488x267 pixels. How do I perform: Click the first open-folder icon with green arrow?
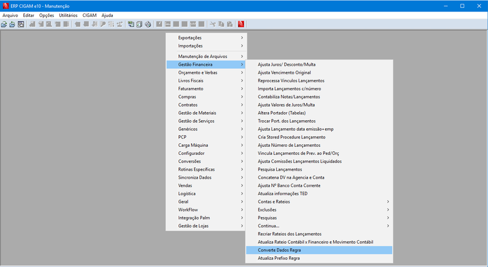point(4,24)
